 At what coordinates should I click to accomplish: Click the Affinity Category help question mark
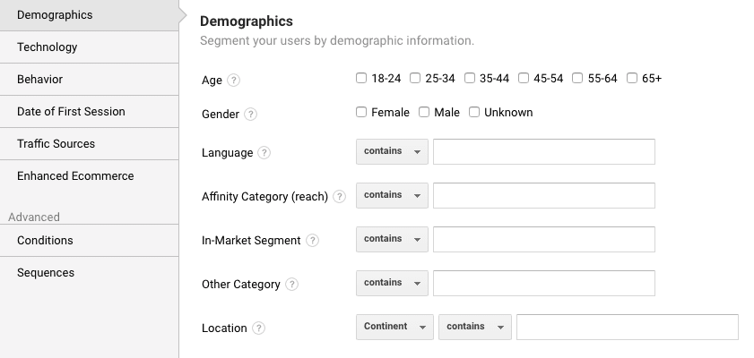[x=340, y=196]
